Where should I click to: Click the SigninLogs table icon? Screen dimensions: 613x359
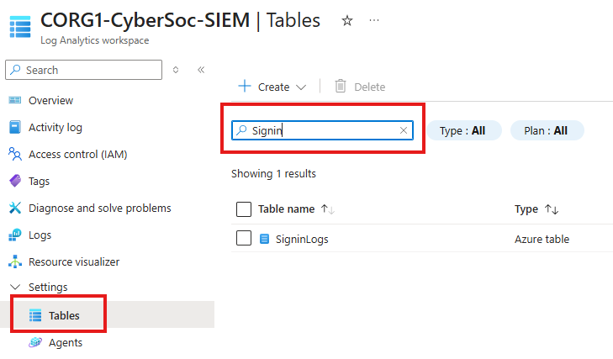(x=264, y=239)
